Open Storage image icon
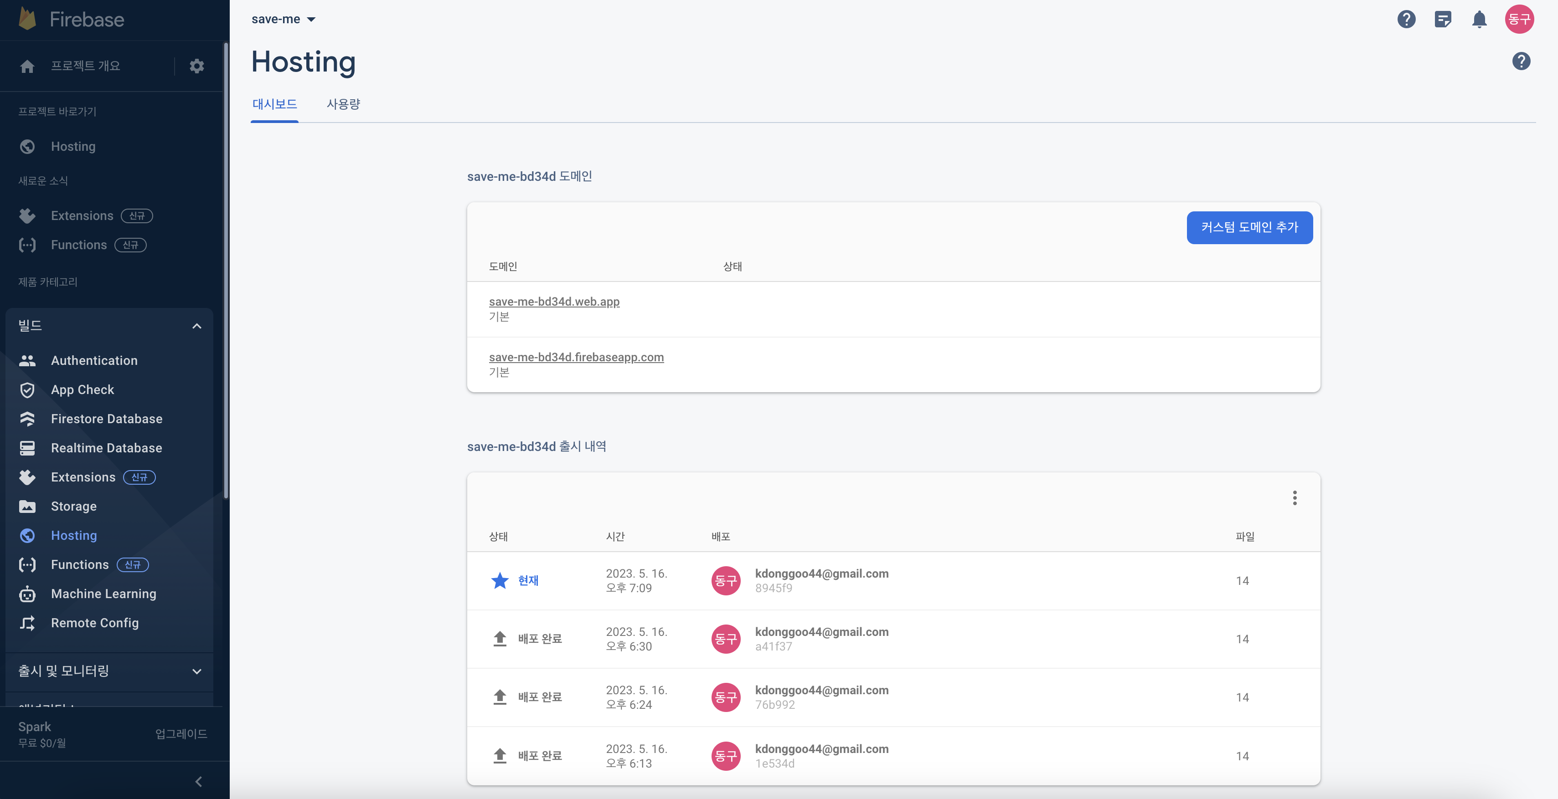The width and height of the screenshot is (1558, 799). tap(27, 507)
